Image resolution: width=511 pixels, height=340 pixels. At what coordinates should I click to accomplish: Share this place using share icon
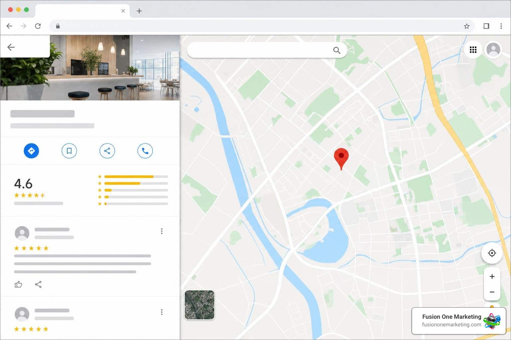tap(107, 151)
